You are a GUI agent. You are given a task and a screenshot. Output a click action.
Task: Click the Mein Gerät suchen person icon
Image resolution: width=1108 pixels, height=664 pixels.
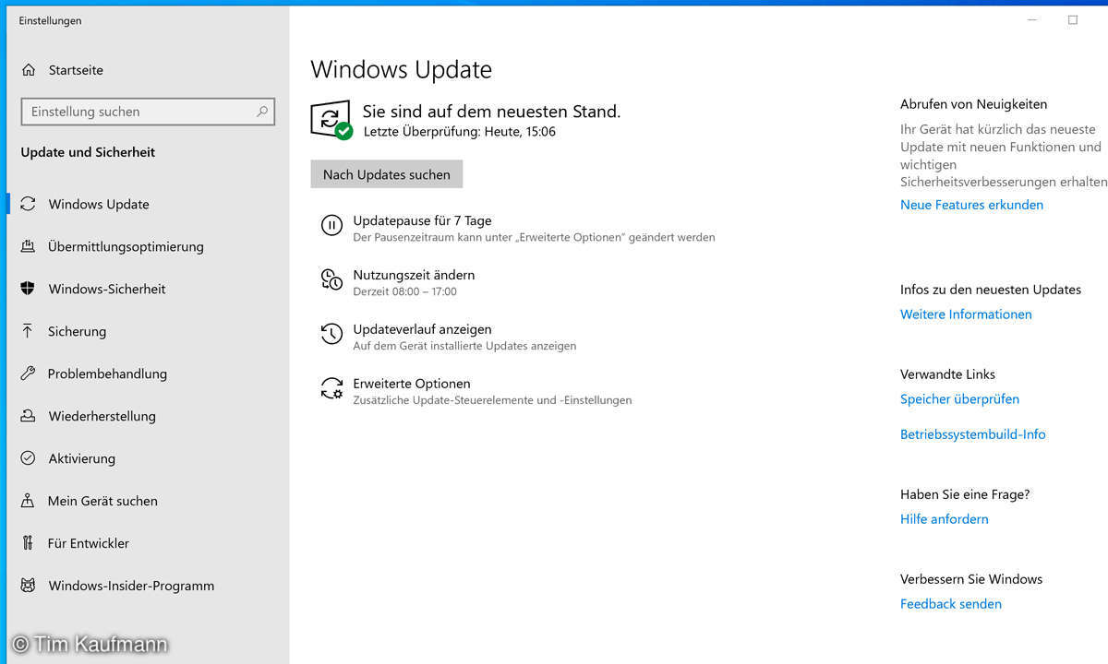[29, 502]
